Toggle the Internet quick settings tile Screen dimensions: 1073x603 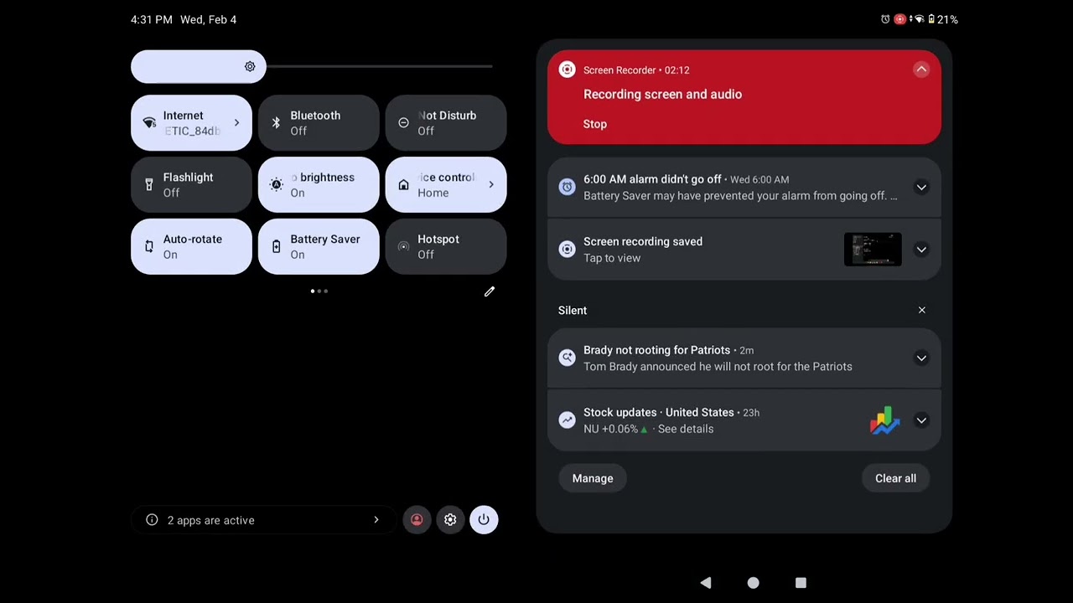point(191,123)
